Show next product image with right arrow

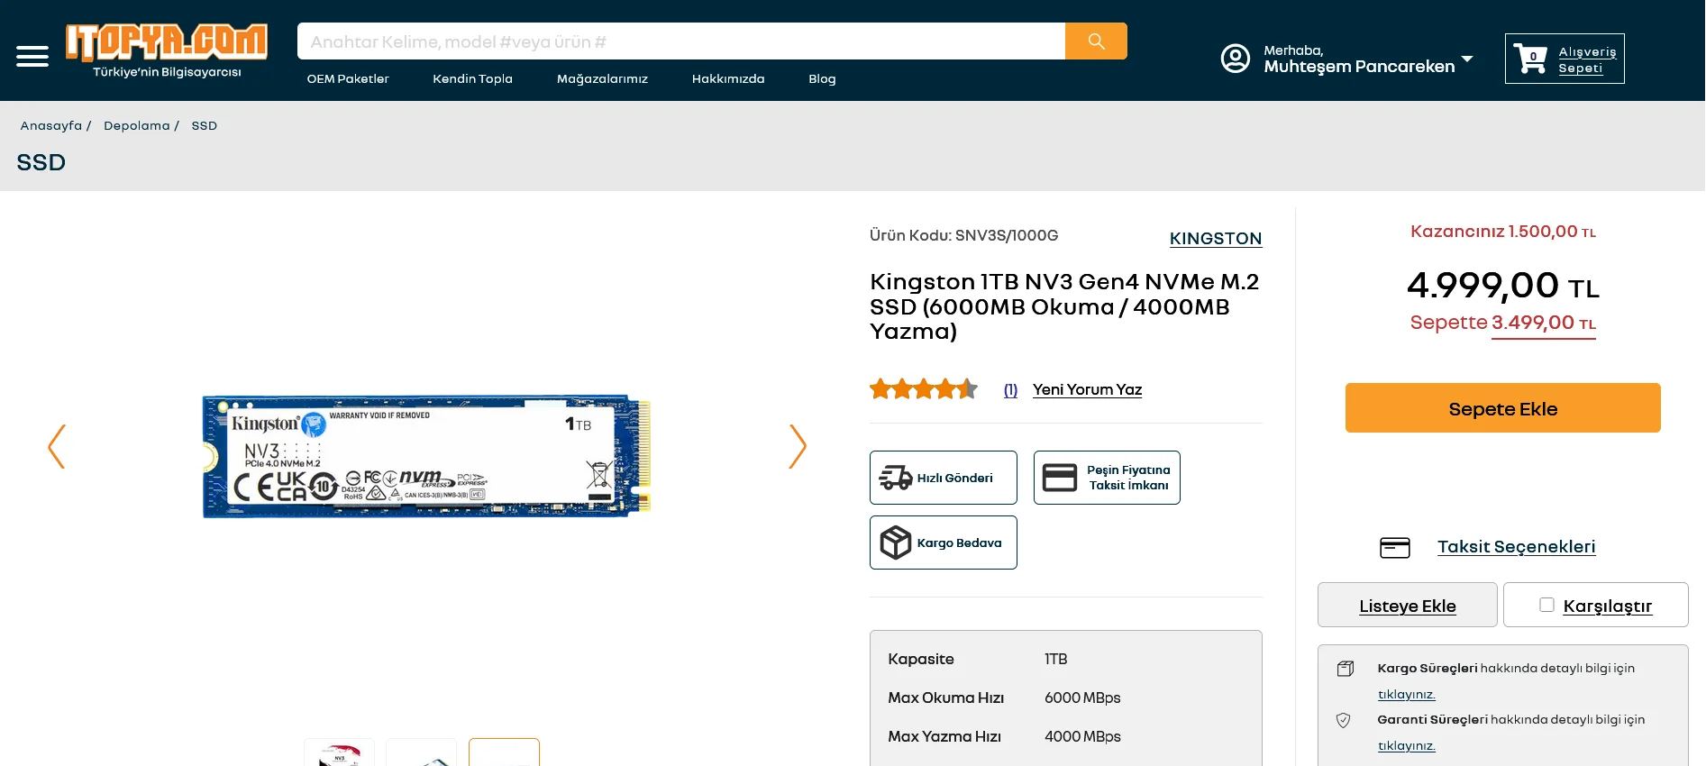[798, 446]
